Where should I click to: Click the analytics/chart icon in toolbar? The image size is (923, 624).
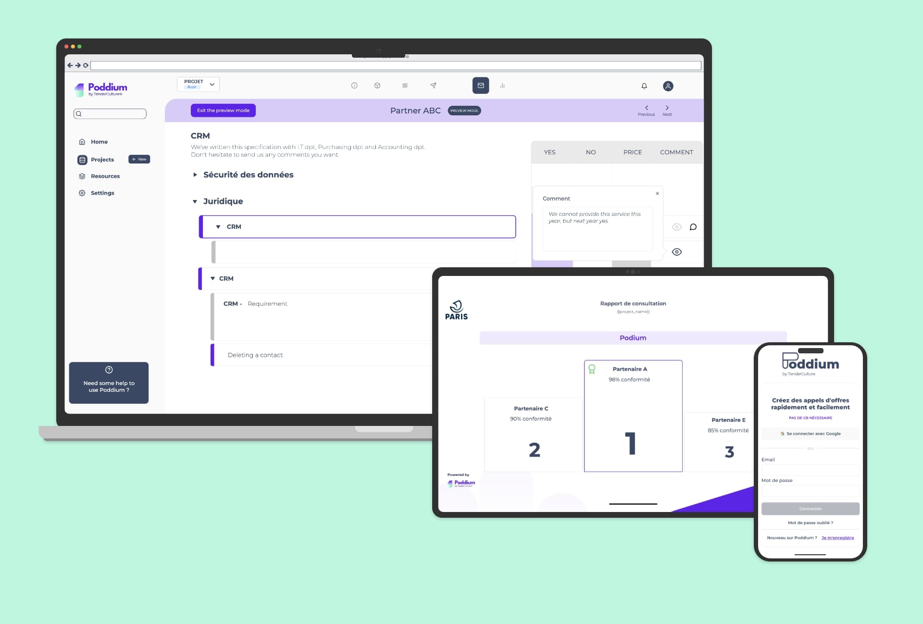click(x=502, y=85)
